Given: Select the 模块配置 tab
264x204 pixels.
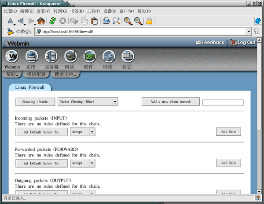Looking at the screenshot, I should [36, 74].
